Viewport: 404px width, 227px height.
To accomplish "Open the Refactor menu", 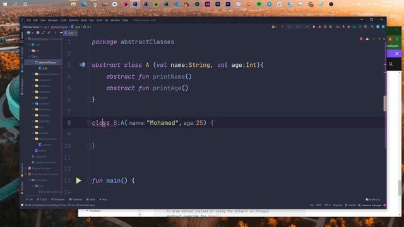I will 73,20.
